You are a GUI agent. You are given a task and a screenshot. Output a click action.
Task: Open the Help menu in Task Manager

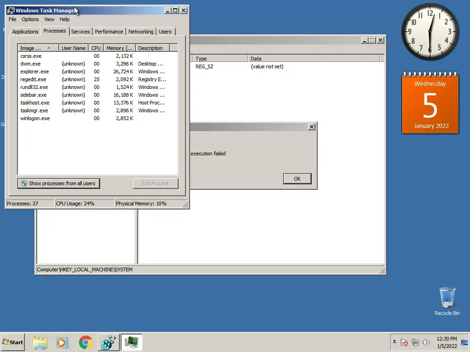pos(64,19)
